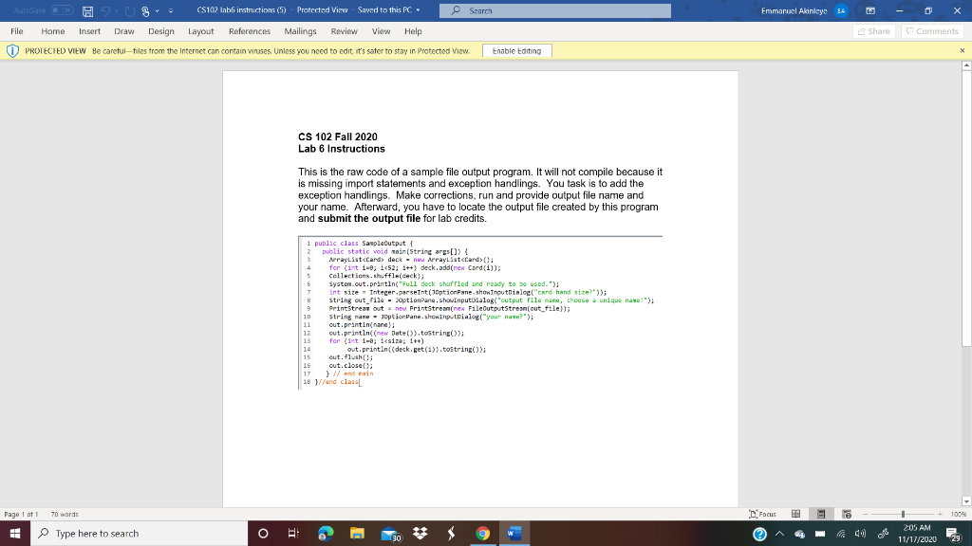Click the Save icon on Quick Access Toolbar
Image resolution: width=972 pixels, height=546 pixels.
(88, 10)
